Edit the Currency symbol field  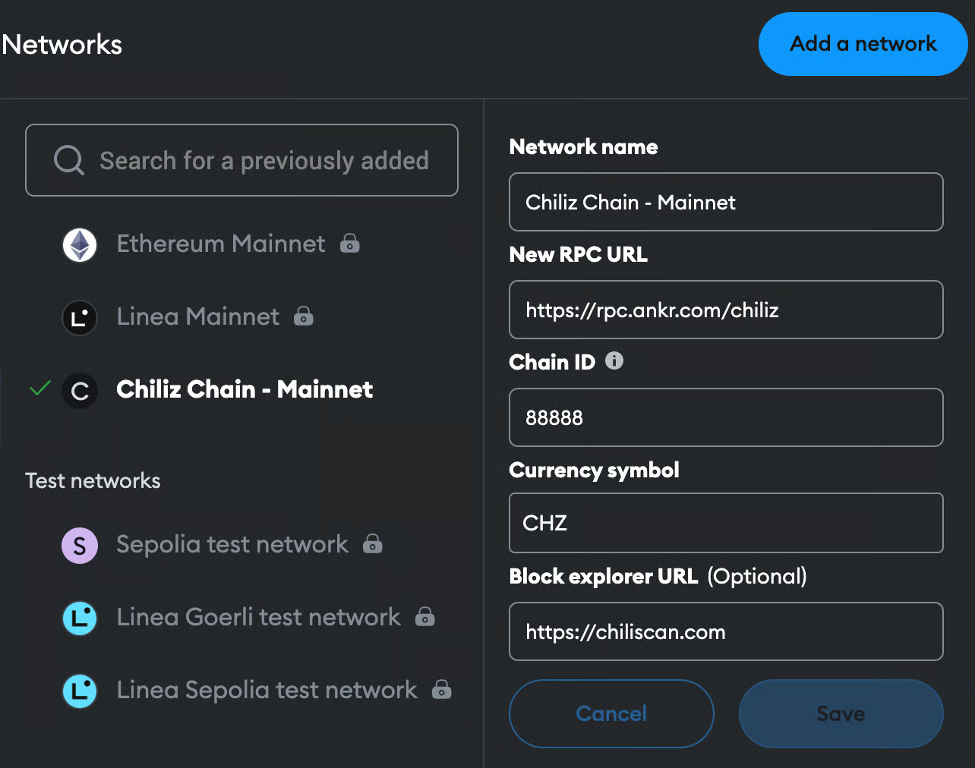click(726, 523)
